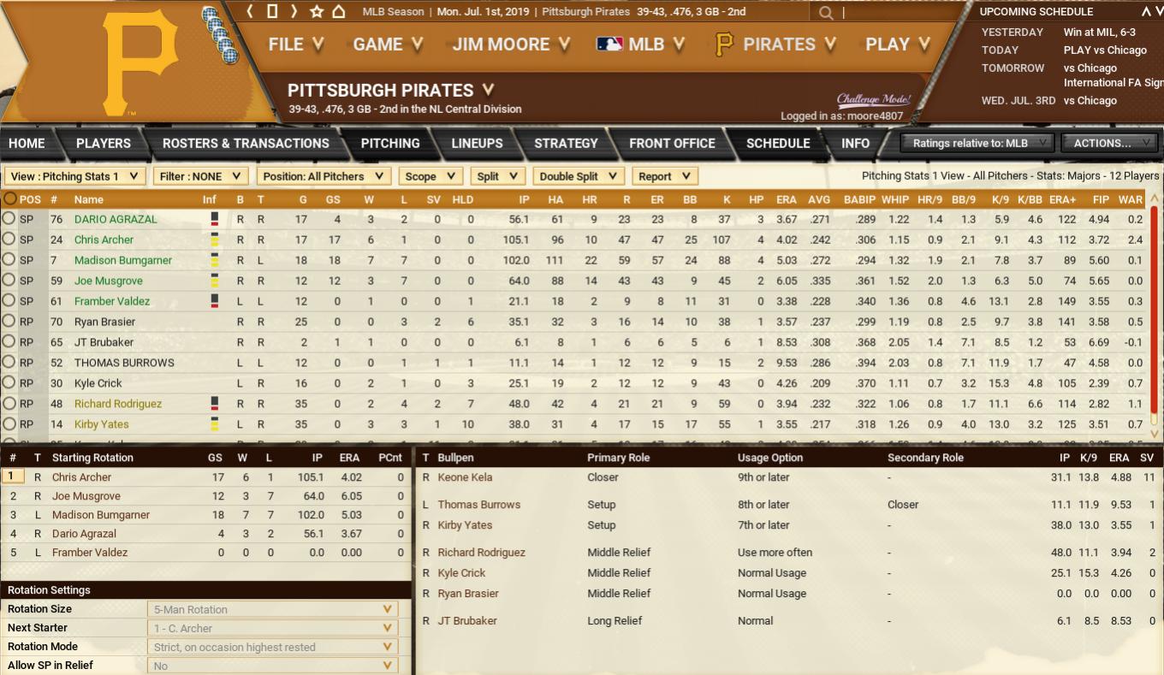Image resolution: width=1164 pixels, height=675 pixels.
Task: Click the large Pirates team logo
Action: tap(140, 62)
